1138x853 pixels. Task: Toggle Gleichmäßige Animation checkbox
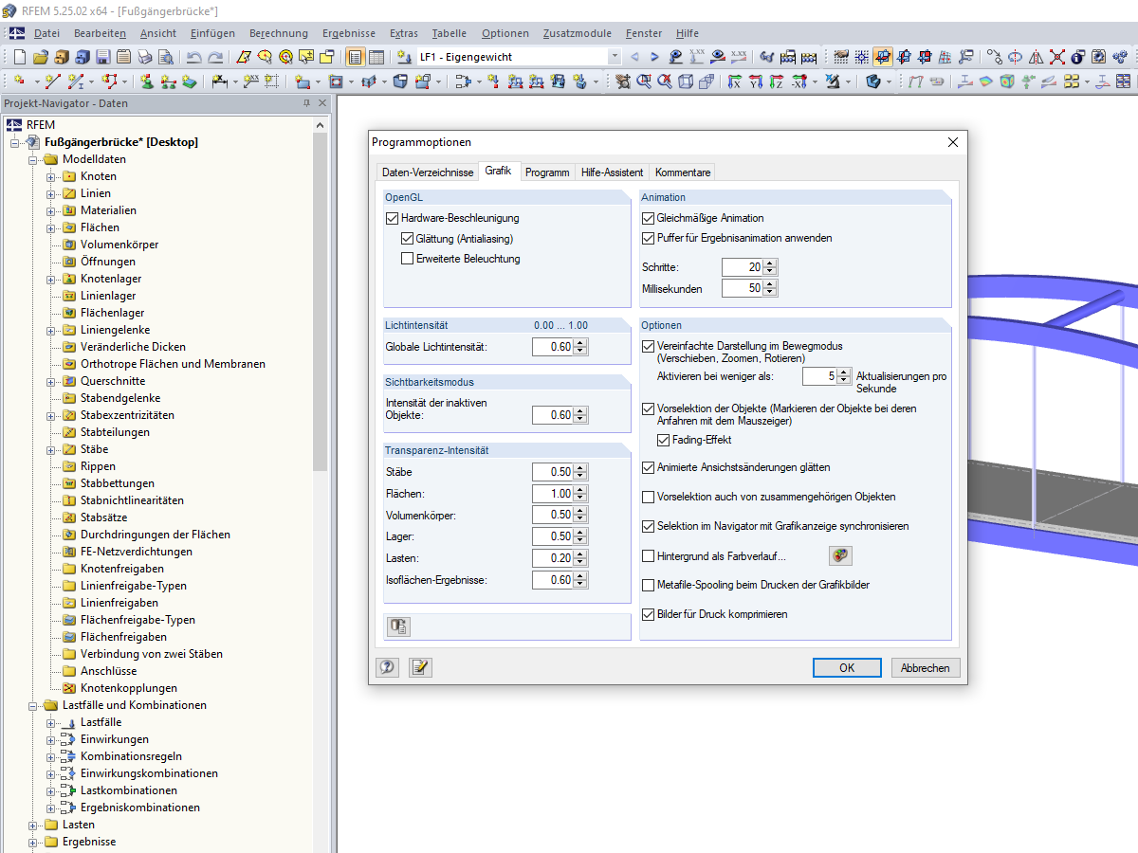pos(649,218)
